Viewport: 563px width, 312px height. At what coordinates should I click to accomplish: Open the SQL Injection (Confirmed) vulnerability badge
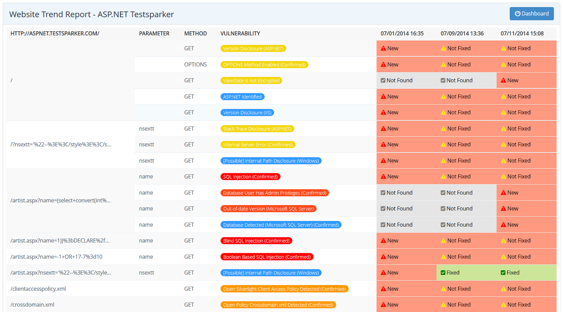(250, 177)
